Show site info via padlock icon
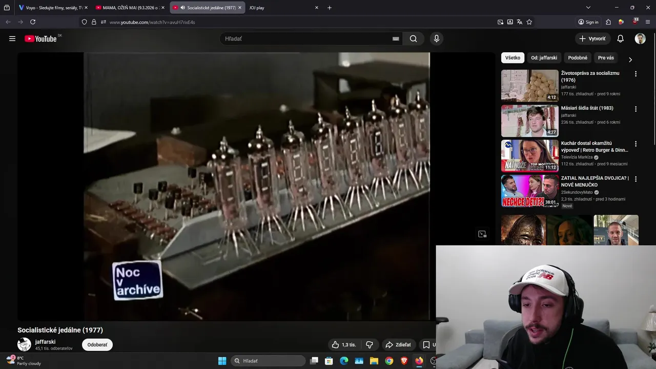Screen dimensions: 656x369 (x=94, y=22)
